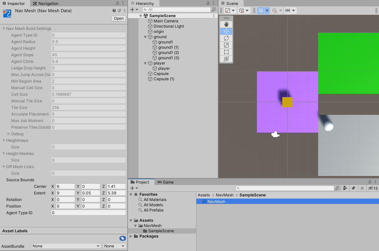Collapse the ground object in Hierarchy
The width and height of the screenshot is (379, 251).
coord(145,37)
